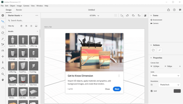The image size is (183, 104).
Task: Click the lock canvas aspect ratio icon
Action: pos(180,66)
